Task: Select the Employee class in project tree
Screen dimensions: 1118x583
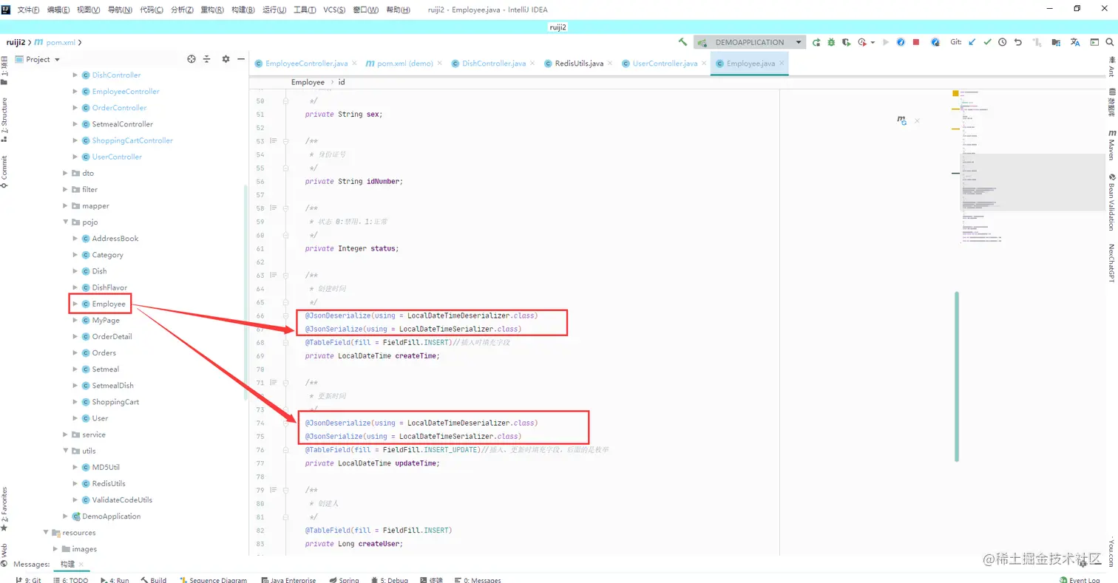Action: coord(108,304)
